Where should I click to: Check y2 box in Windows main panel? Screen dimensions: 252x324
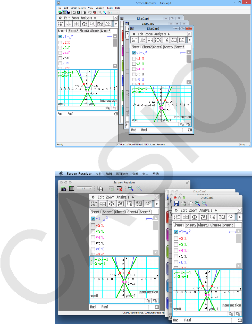click(x=60, y=42)
